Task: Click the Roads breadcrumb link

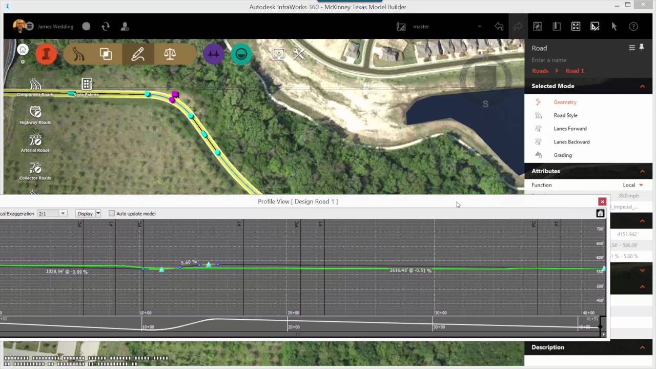Action: (540, 71)
